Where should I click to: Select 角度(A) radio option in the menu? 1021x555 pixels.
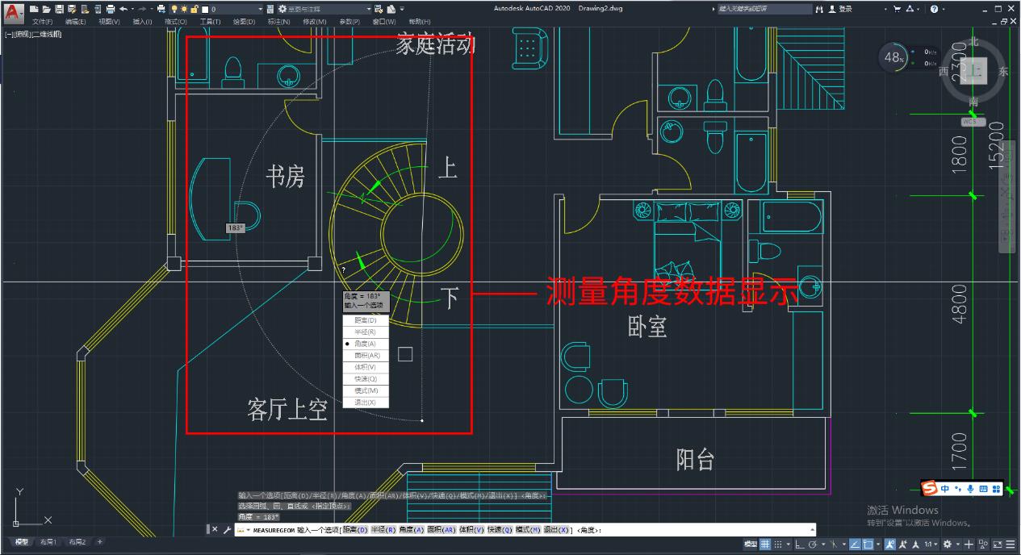(366, 343)
